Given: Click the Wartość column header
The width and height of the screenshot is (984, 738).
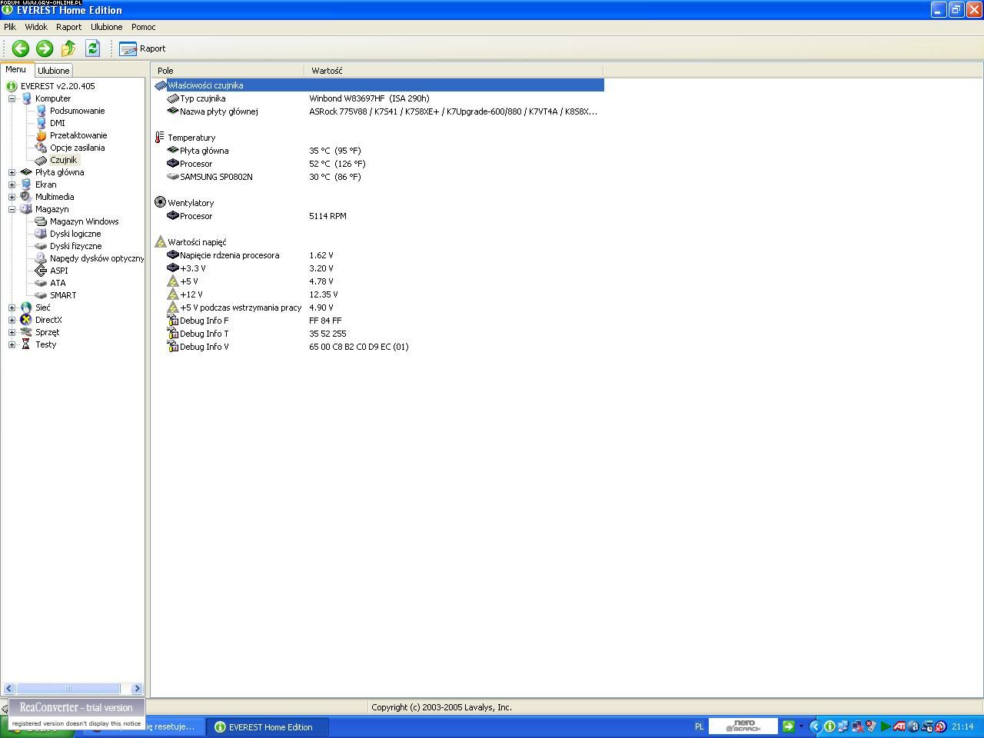Looking at the screenshot, I should click(x=454, y=71).
